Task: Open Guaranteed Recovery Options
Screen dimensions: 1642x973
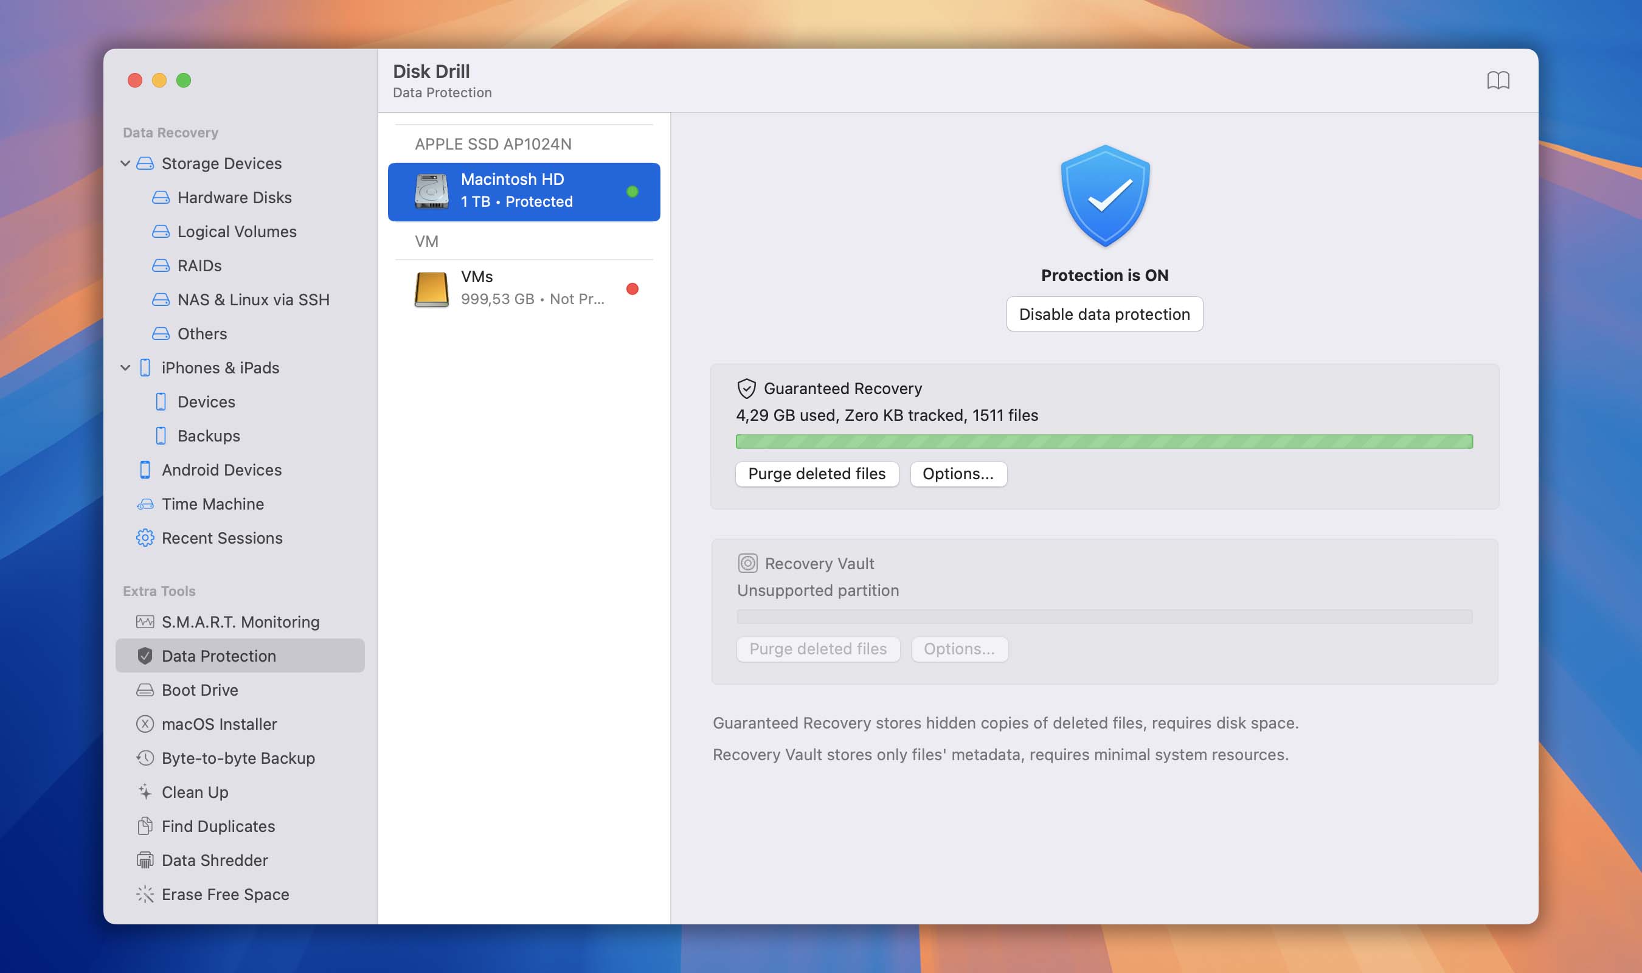Action: [958, 474]
